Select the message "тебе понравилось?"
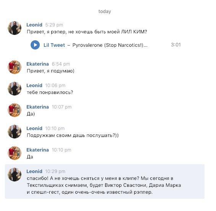This screenshot has width=216, height=211. 50,92
